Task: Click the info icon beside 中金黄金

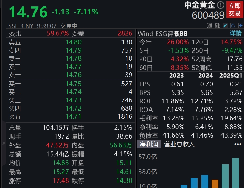Action: (221, 5)
